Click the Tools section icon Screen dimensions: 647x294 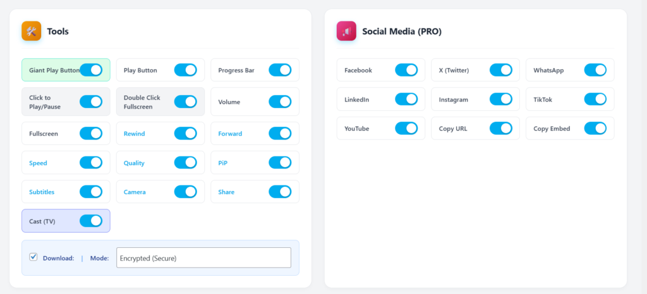point(32,31)
